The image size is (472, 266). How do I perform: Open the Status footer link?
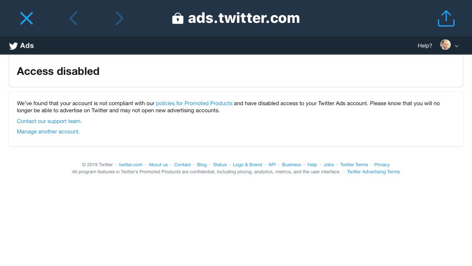(x=220, y=165)
